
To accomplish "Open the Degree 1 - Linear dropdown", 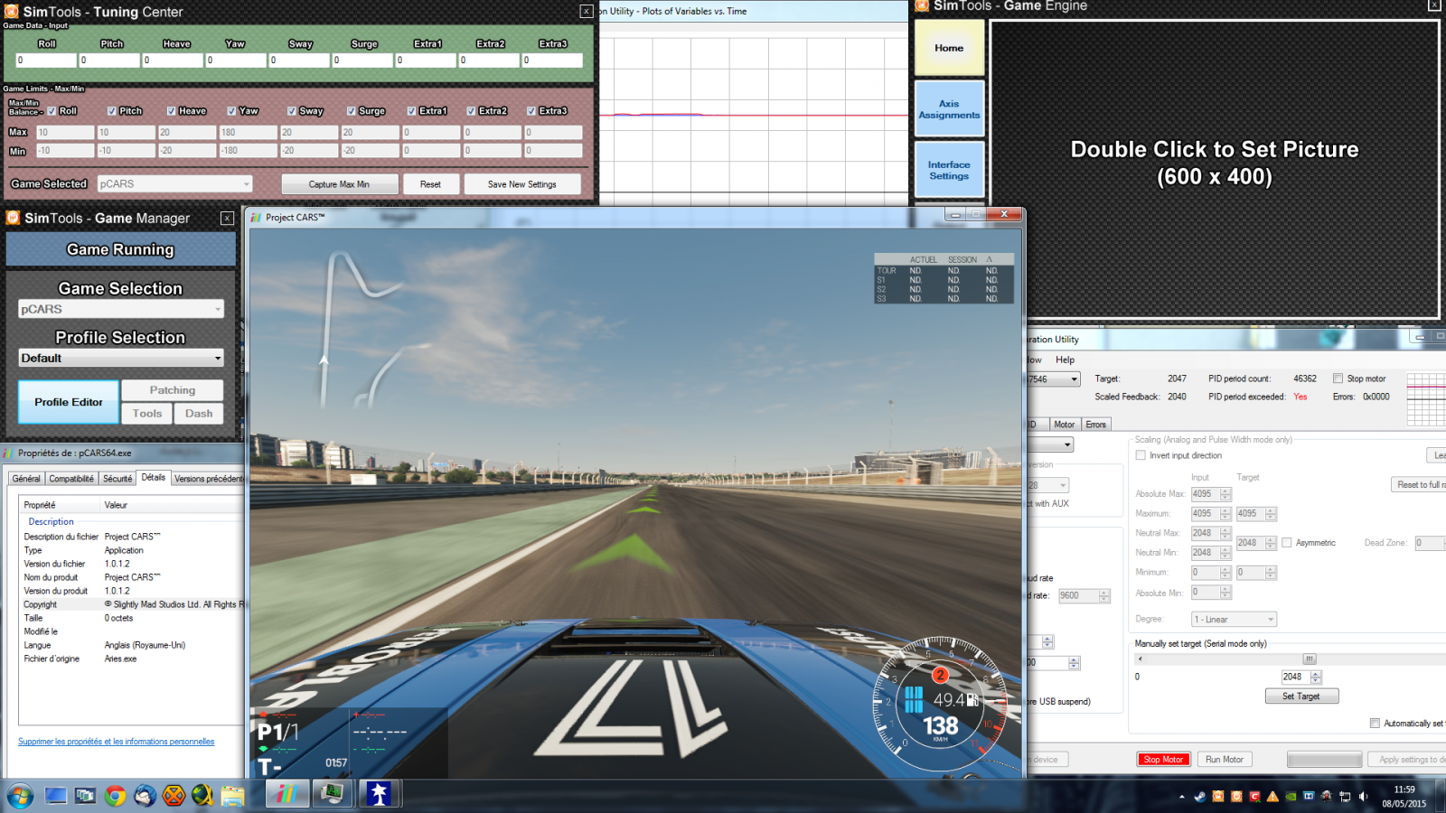I will [x=1234, y=620].
